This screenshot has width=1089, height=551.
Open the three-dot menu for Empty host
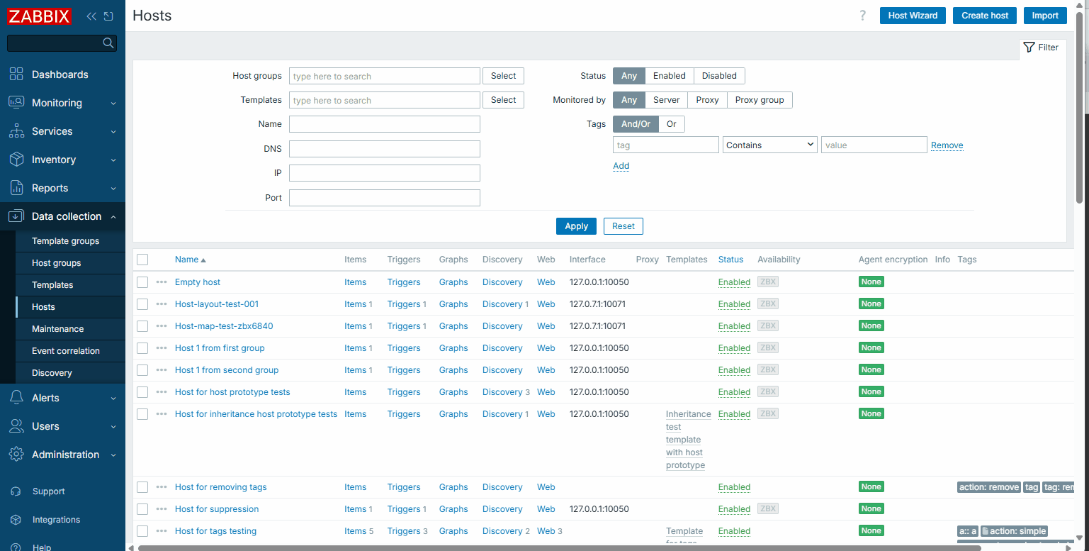pyautogui.click(x=162, y=282)
